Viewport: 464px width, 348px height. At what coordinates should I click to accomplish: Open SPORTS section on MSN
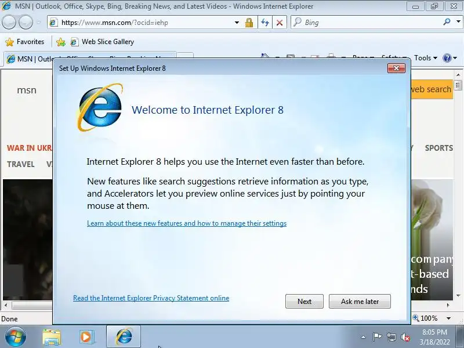point(439,148)
